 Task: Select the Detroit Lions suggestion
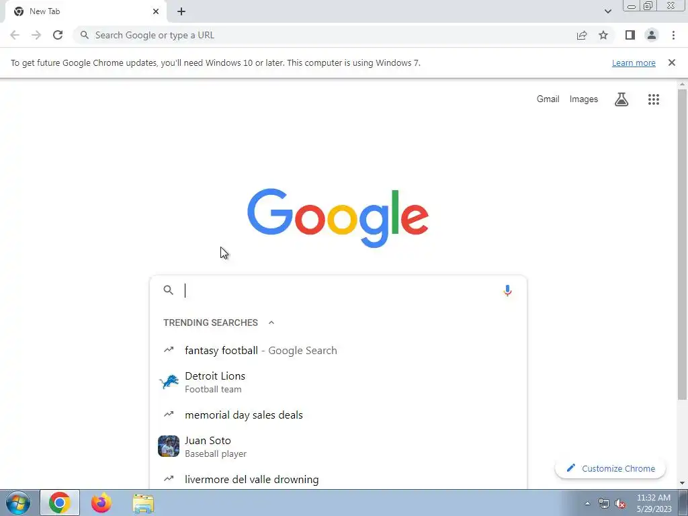[x=338, y=382]
